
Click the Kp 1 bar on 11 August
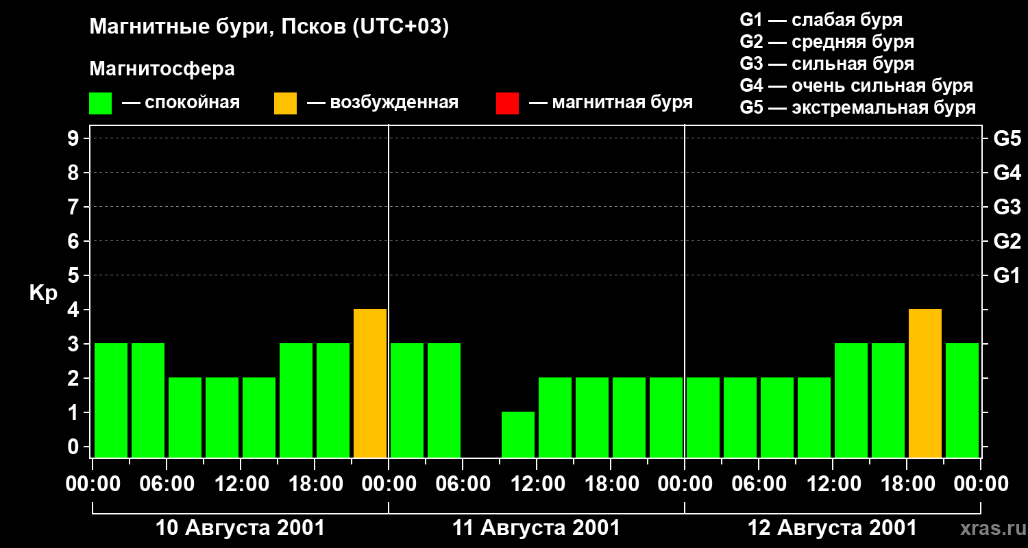point(518,435)
